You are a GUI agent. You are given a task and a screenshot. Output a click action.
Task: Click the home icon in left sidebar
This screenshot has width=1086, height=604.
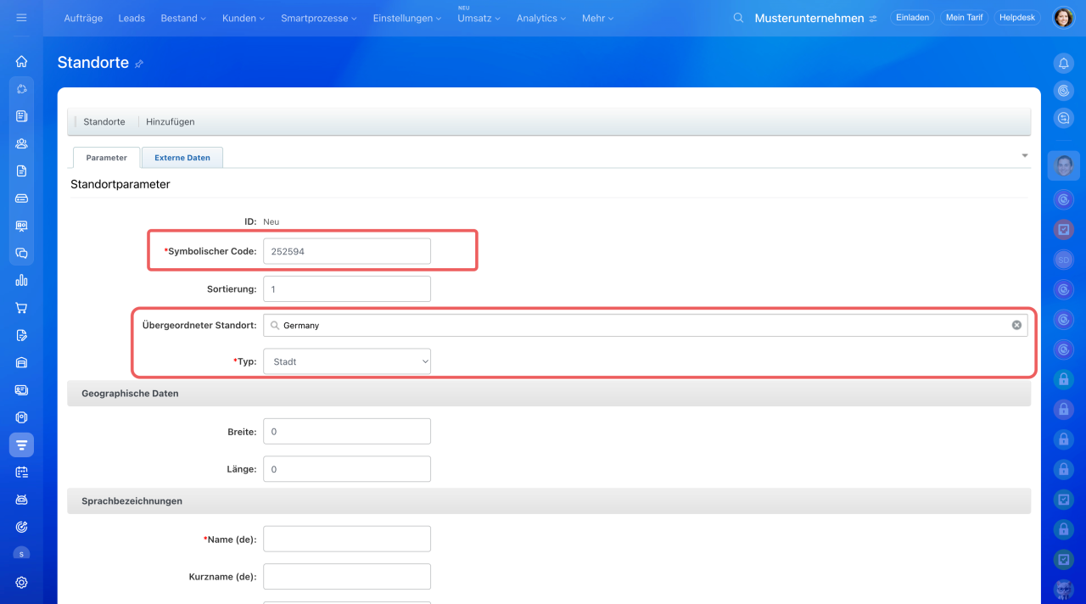point(21,61)
